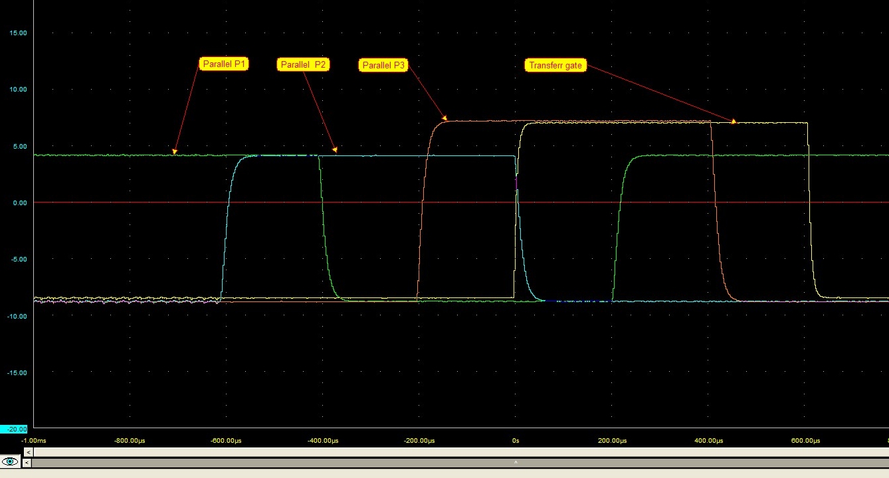Click the 0s marker on the time axis
This screenshot has height=478, width=889.
[516, 440]
